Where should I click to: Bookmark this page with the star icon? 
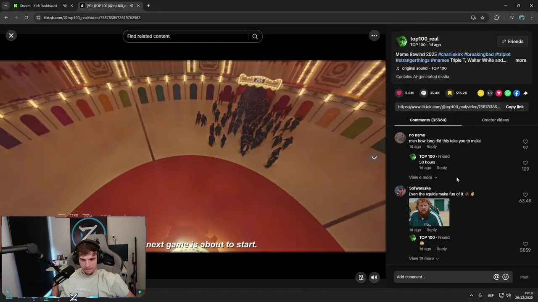pyautogui.click(x=483, y=18)
